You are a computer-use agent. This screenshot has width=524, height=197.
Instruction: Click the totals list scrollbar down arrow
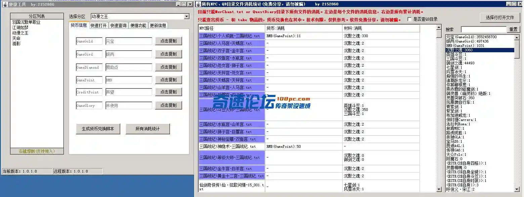[x=517, y=189]
